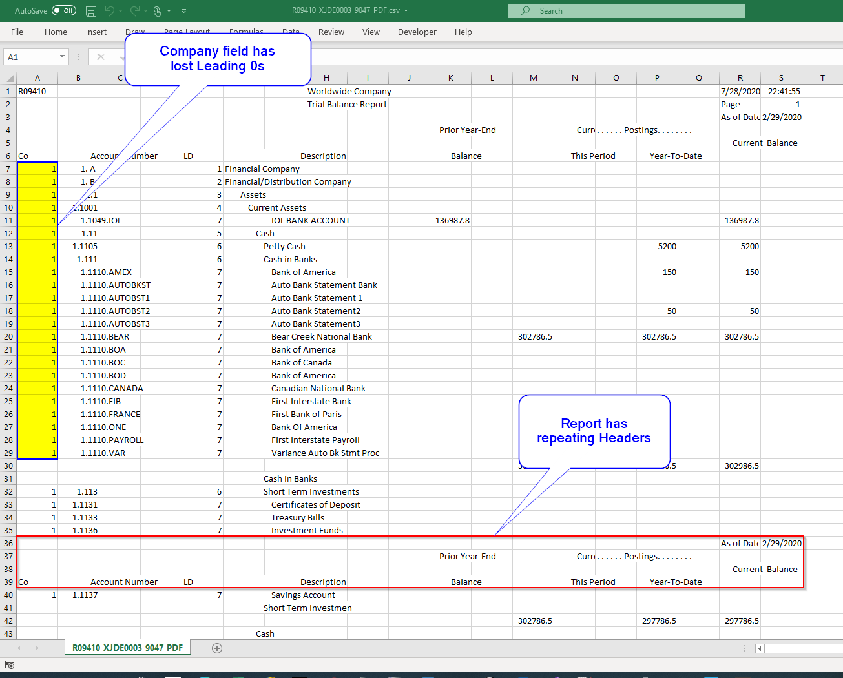Image resolution: width=843 pixels, height=678 pixels.
Task: Switch to the Review ribbon tab
Action: pyautogui.click(x=331, y=32)
